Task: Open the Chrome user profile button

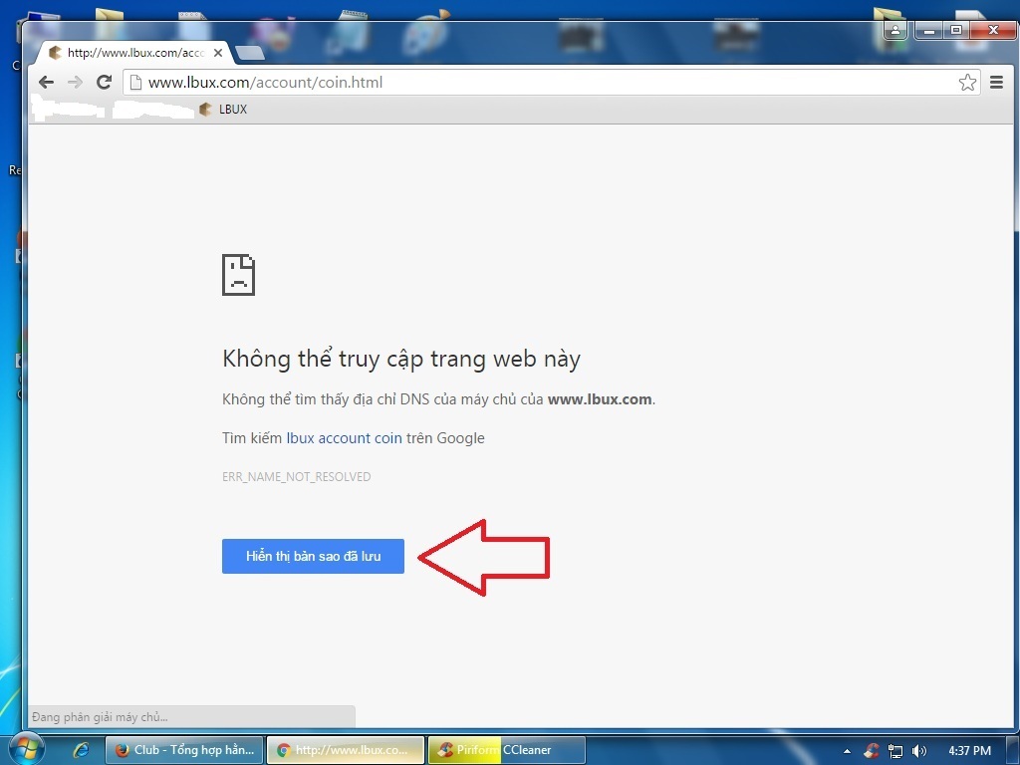Action: [x=895, y=30]
